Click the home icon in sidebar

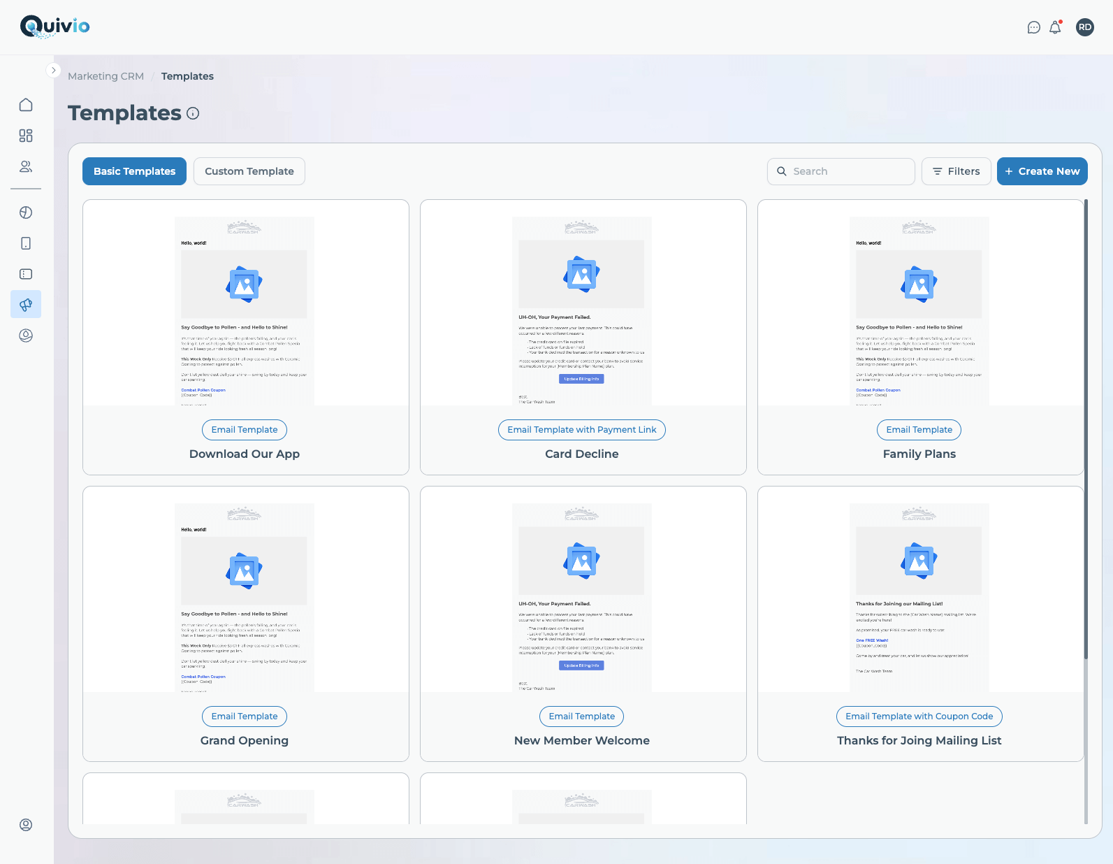(26, 105)
